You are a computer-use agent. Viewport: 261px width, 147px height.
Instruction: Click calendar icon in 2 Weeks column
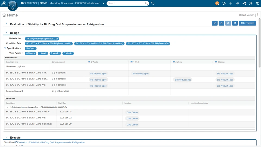point(174,62)
